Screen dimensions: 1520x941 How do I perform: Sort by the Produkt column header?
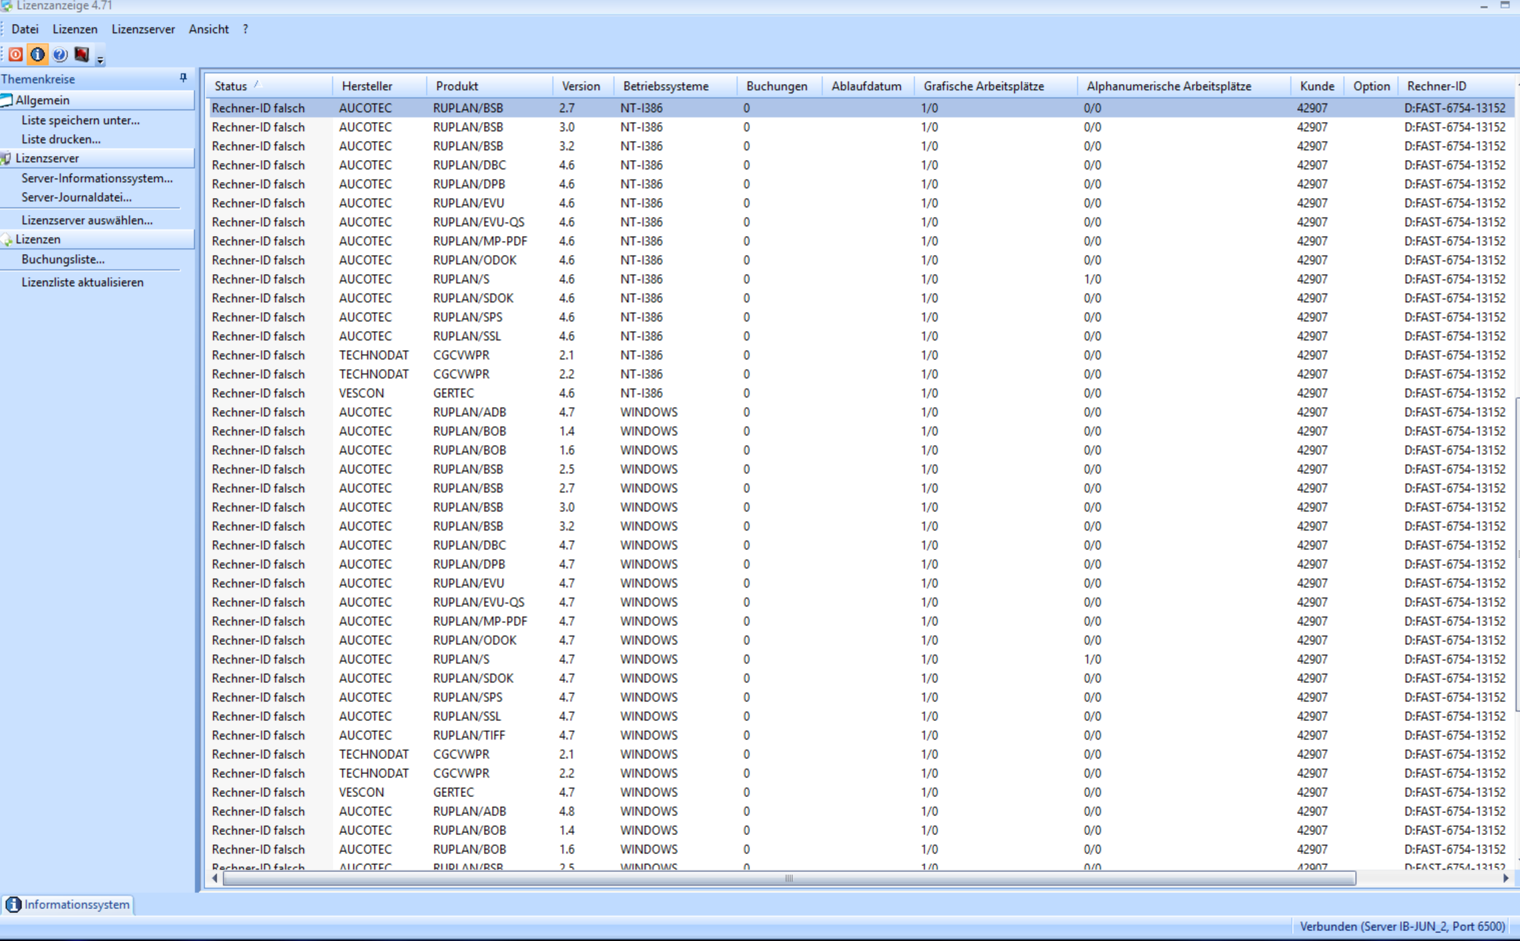click(x=457, y=86)
